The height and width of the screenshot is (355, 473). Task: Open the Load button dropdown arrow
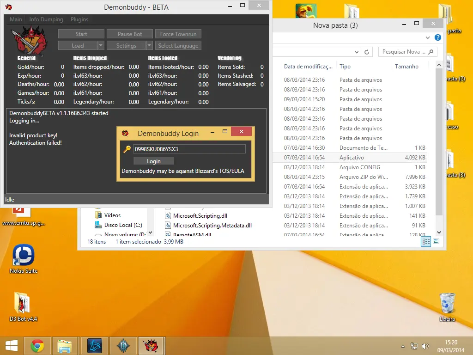pos(101,46)
